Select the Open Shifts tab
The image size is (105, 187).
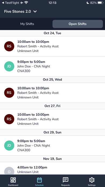[x=77, y=24]
